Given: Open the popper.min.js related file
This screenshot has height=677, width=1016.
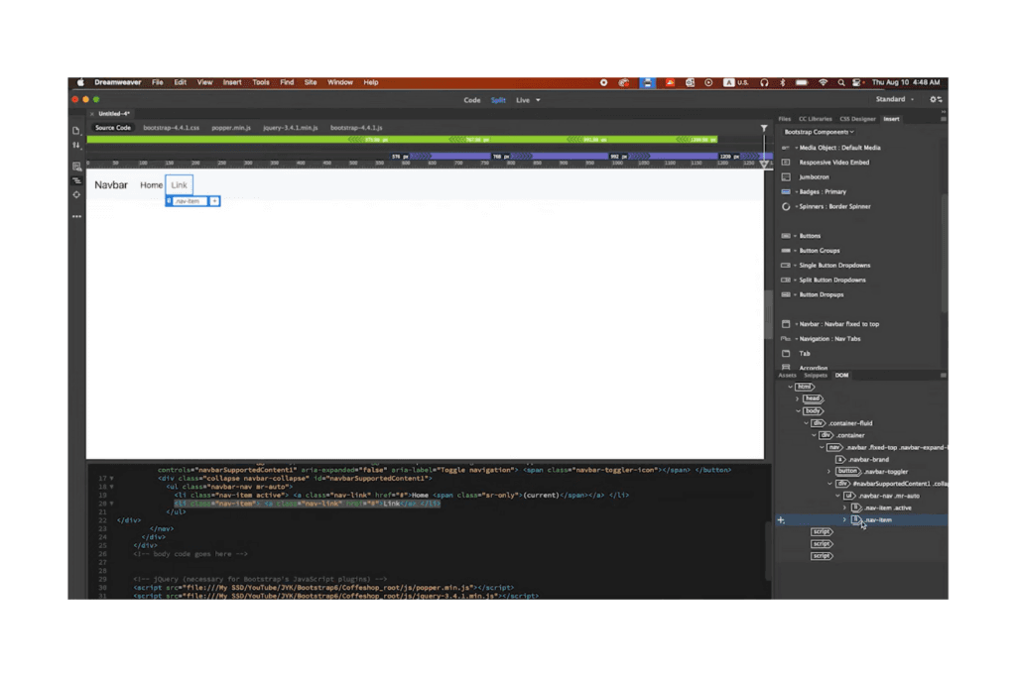Looking at the screenshot, I should (x=230, y=128).
